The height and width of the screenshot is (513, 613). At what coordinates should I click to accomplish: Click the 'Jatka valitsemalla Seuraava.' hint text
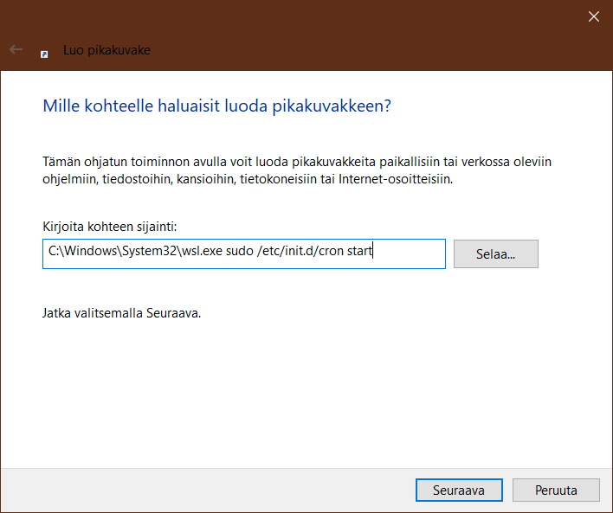(121, 312)
